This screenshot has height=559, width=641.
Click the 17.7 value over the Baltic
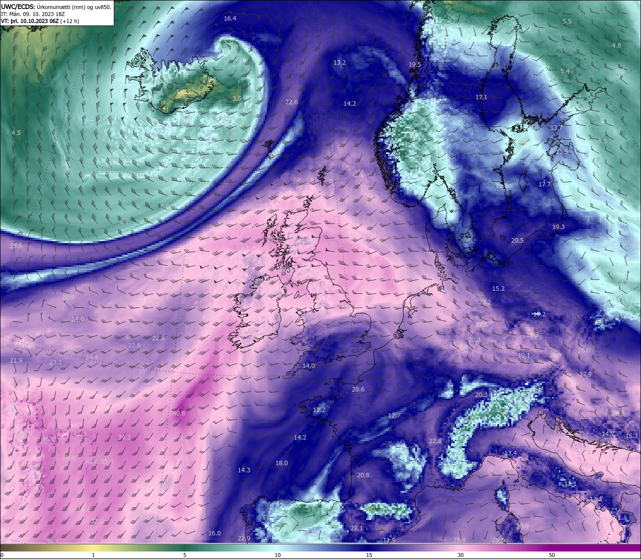pos(544,184)
